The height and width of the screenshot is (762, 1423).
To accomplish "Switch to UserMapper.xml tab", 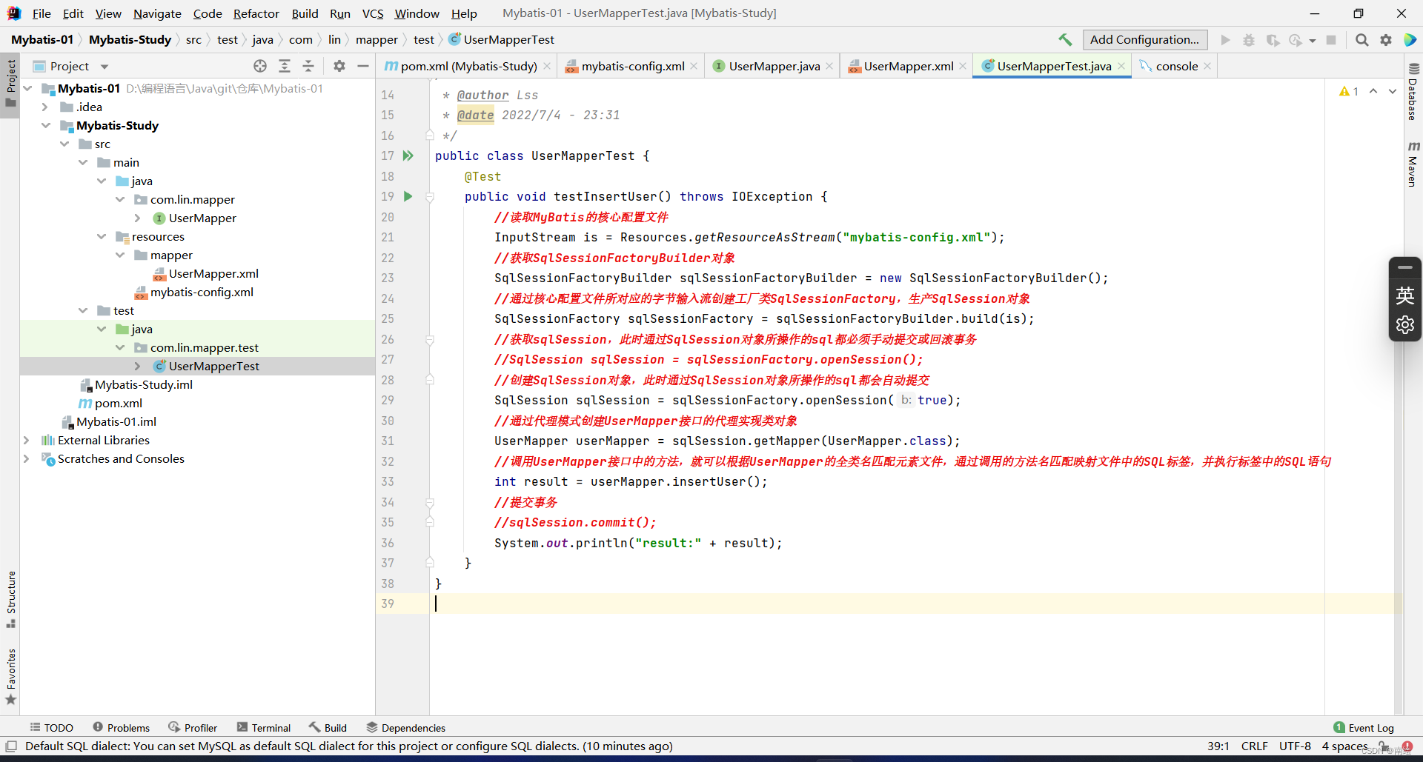I will [x=908, y=66].
